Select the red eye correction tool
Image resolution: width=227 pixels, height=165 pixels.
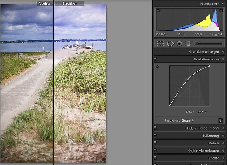click(179, 43)
